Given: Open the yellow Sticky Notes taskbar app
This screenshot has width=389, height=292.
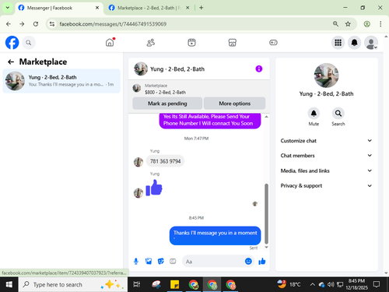Looking at the screenshot, I should tap(174, 284).
